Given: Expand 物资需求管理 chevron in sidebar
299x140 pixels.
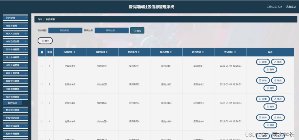Looking at the screenshot, I should click(x=26, y=110).
